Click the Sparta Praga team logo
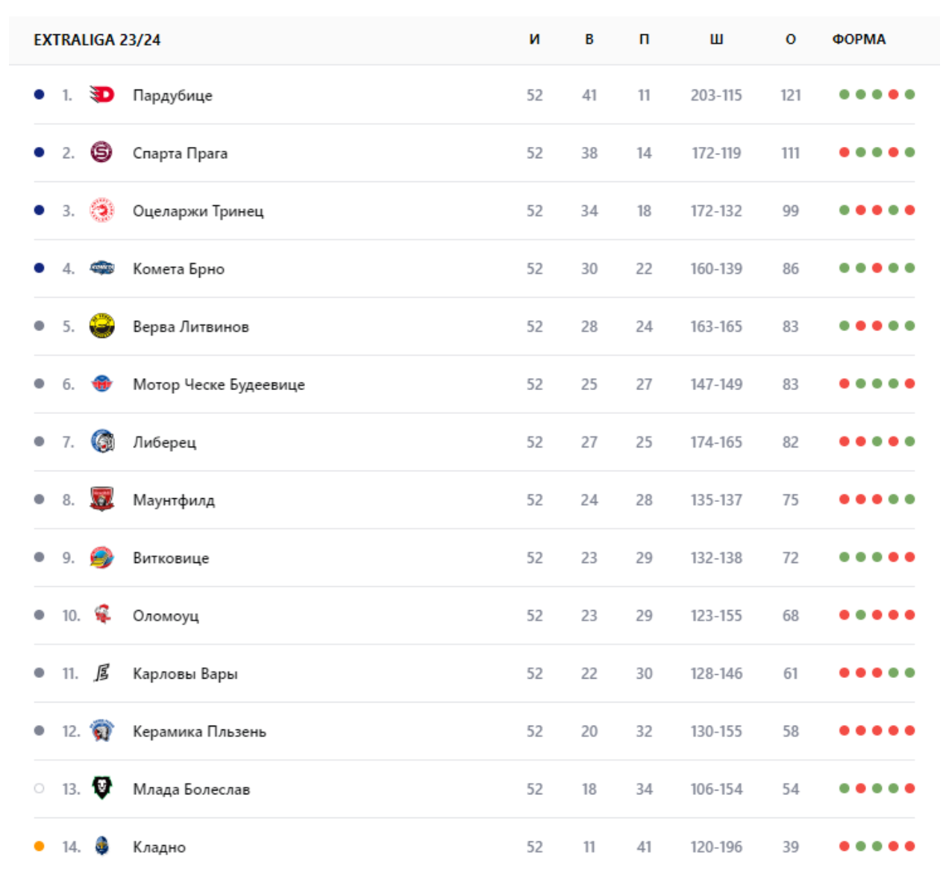The width and height of the screenshot is (946, 889). 101,152
